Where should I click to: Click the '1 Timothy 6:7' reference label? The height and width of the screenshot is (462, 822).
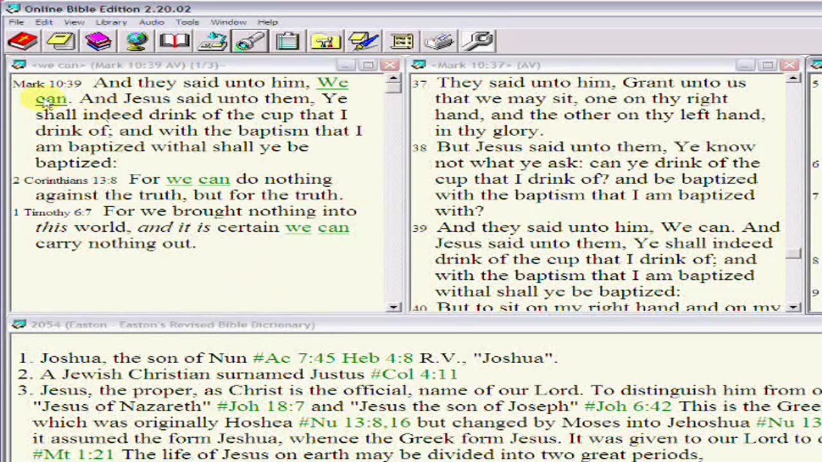tap(53, 212)
